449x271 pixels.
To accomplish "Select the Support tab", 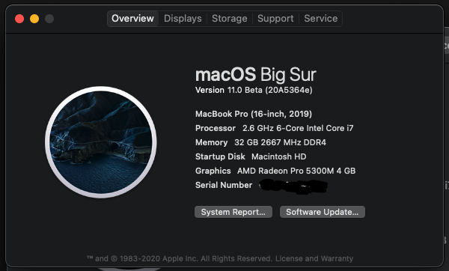I will pyautogui.click(x=275, y=19).
